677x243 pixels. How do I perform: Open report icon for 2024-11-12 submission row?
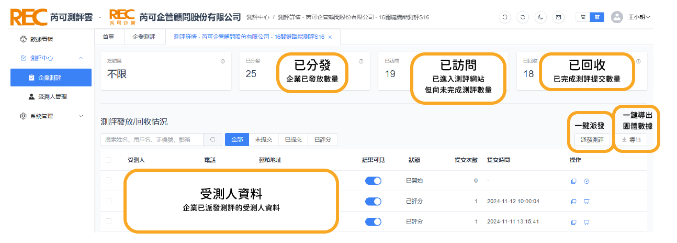pyautogui.click(x=586, y=202)
